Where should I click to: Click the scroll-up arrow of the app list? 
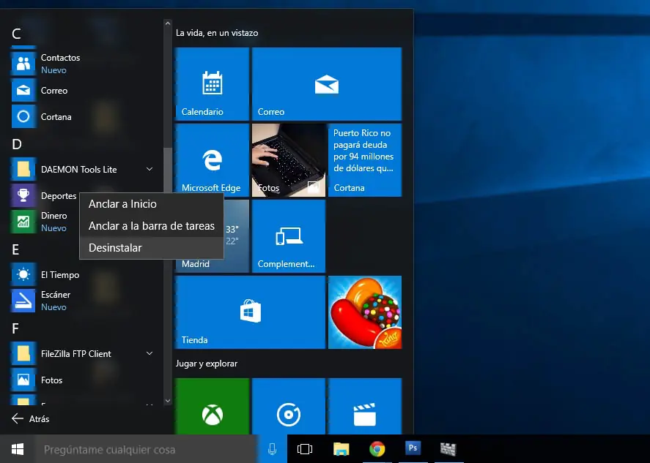168,23
